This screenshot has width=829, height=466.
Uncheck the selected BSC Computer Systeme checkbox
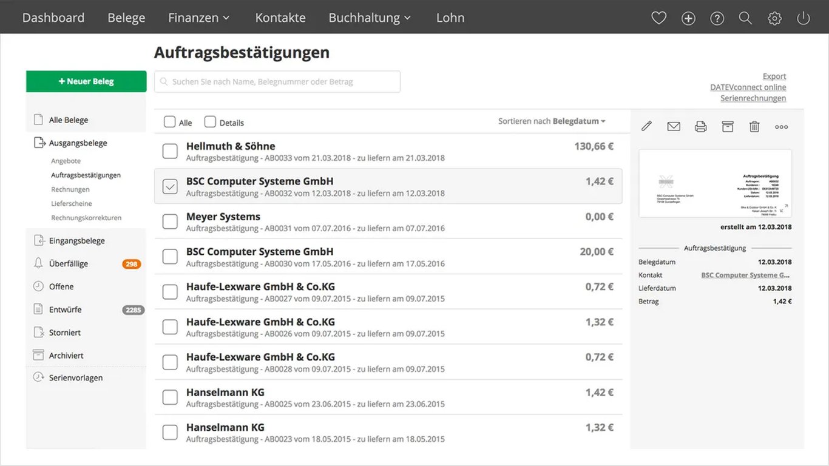click(x=171, y=186)
